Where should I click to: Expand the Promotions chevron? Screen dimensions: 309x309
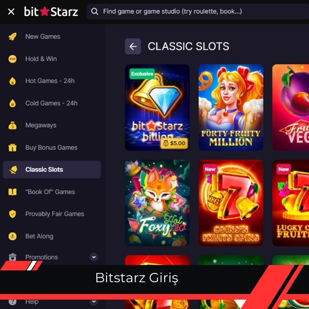(x=94, y=257)
